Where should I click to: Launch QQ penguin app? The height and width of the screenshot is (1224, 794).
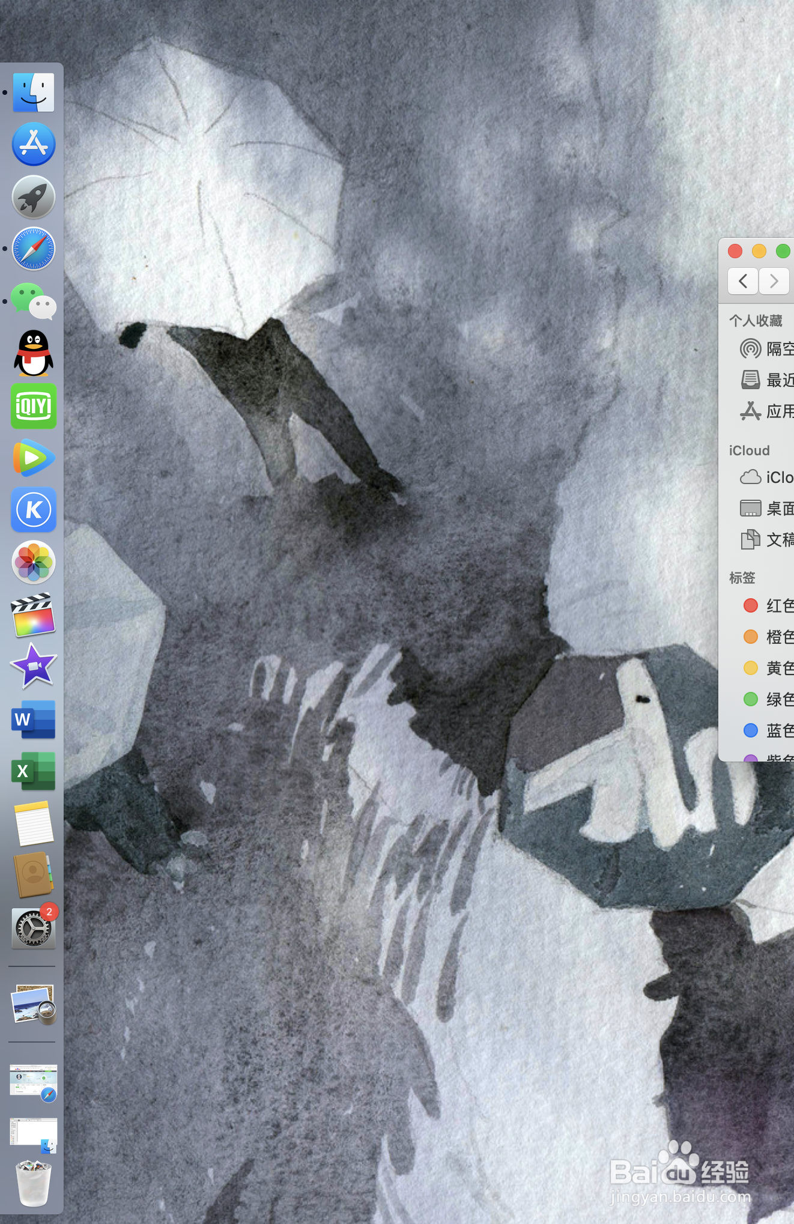click(x=34, y=353)
